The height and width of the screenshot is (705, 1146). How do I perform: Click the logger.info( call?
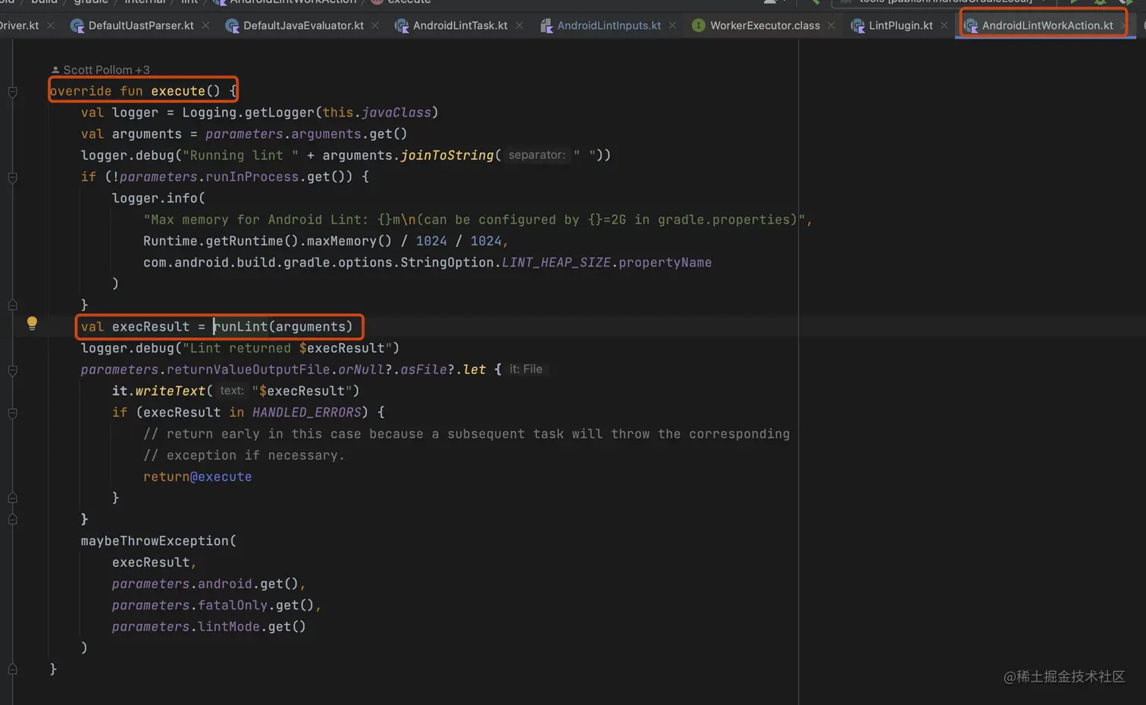(x=158, y=198)
